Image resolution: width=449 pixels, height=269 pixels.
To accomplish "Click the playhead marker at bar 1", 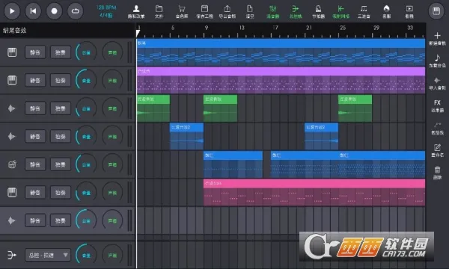I will tap(138, 34).
